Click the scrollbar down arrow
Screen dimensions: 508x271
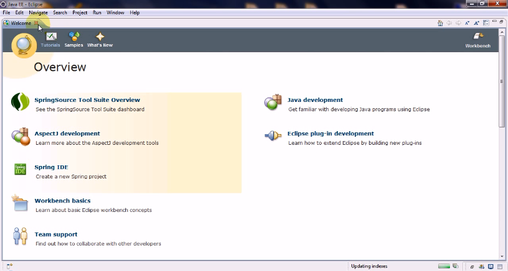[x=502, y=257]
